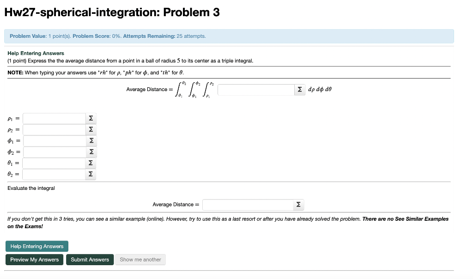Click the Σ icon next to θ2

(x=91, y=174)
